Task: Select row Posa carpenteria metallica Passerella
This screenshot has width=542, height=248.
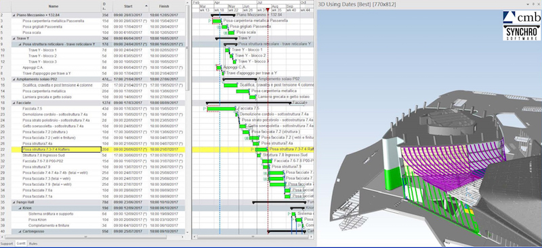Action: click(x=93, y=21)
